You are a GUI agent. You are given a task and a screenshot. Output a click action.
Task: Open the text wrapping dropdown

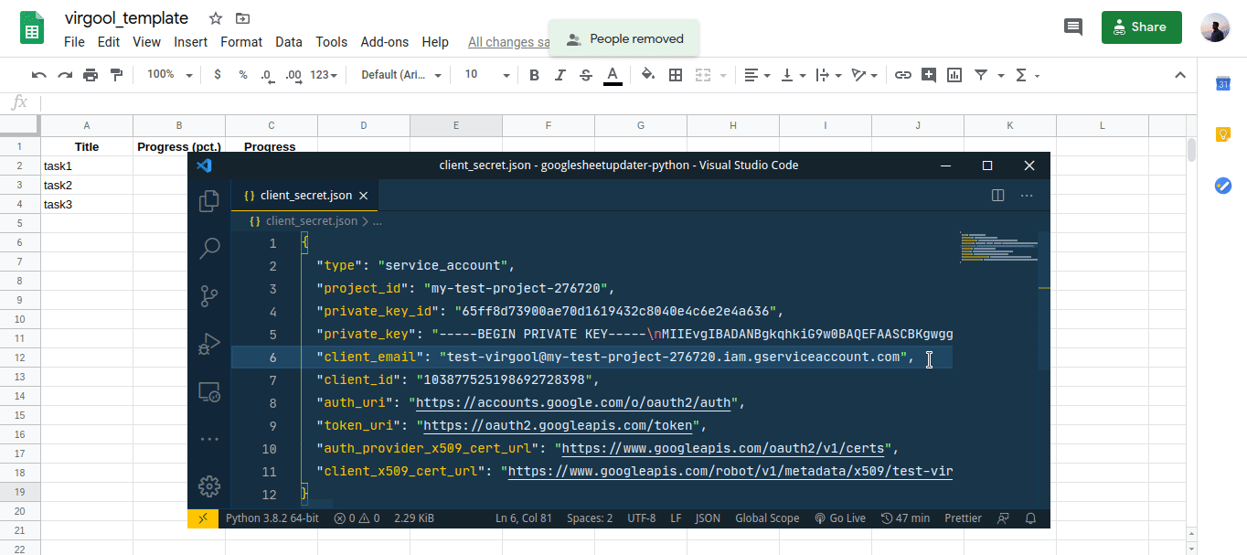828,75
